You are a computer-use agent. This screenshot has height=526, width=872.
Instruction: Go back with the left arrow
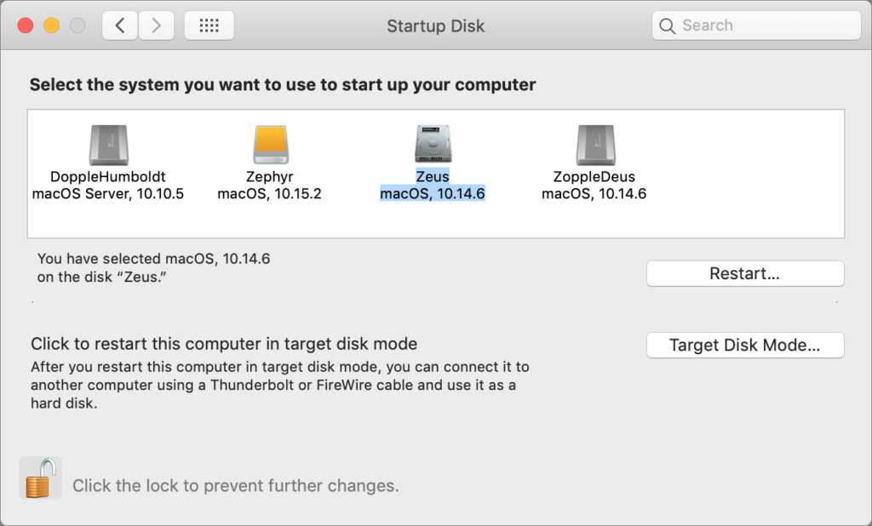[120, 26]
